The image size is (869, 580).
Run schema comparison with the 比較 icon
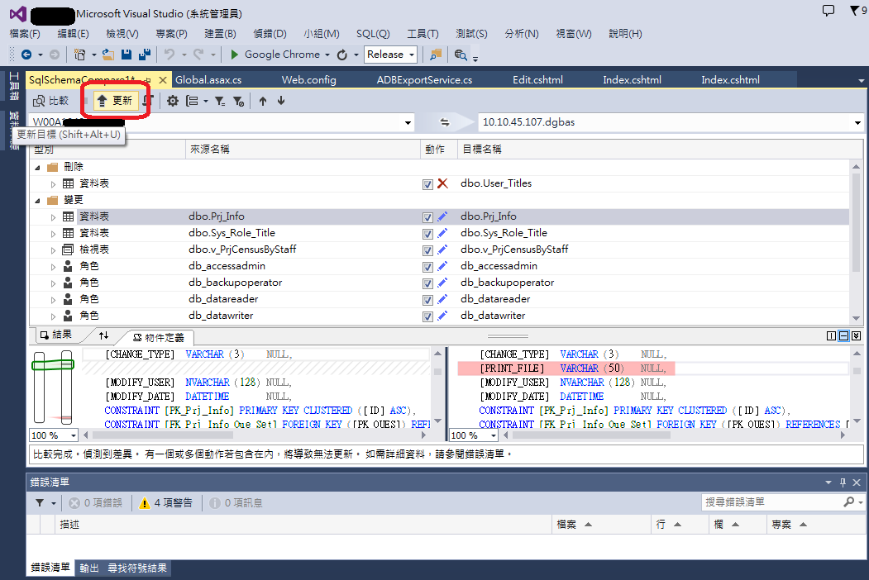point(50,101)
